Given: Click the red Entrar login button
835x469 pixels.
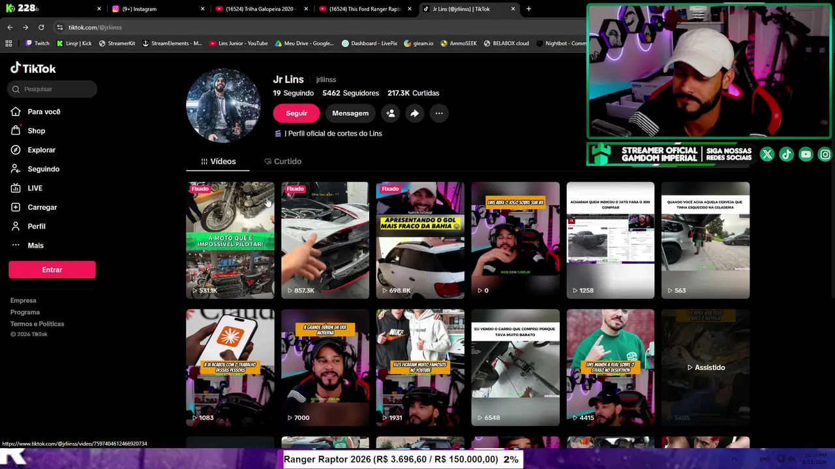Looking at the screenshot, I should [52, 270].
